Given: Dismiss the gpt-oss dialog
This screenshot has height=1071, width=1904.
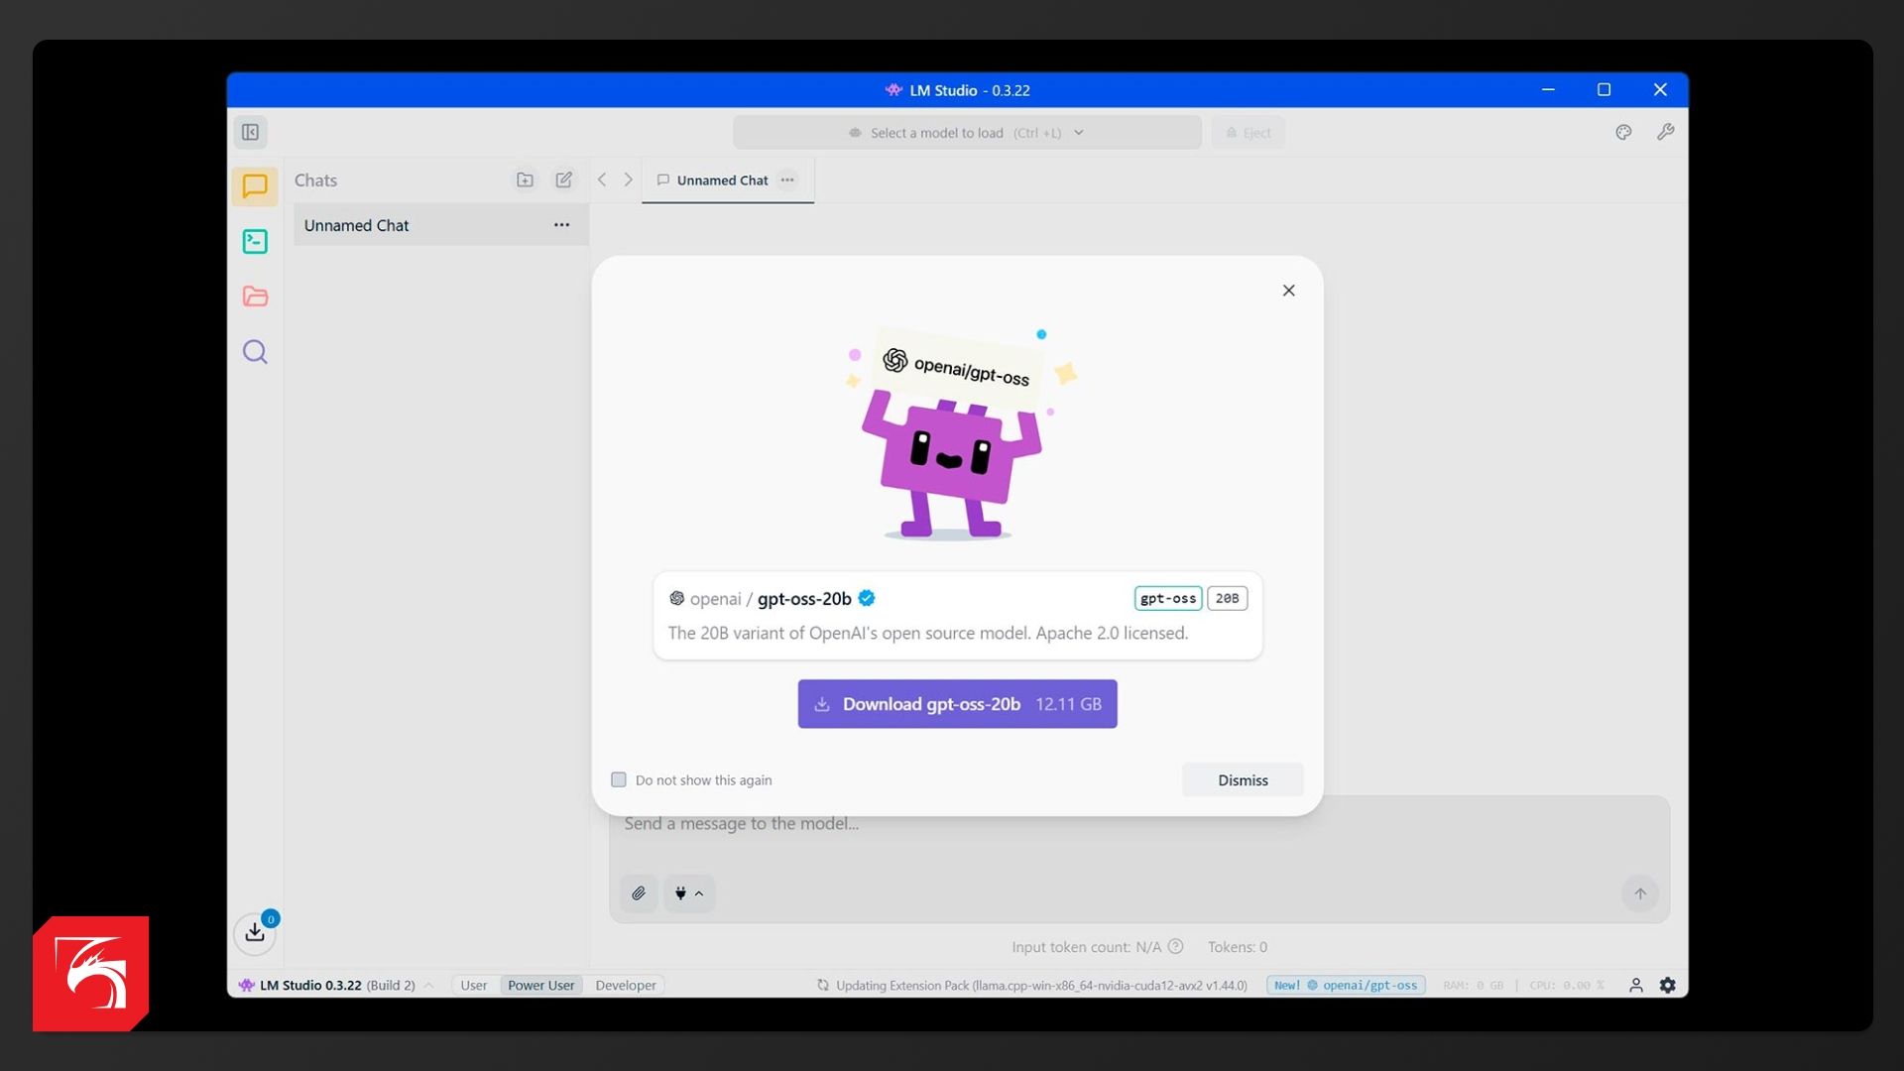Looking at the screenshot, I should click(x=1242, y=780).
